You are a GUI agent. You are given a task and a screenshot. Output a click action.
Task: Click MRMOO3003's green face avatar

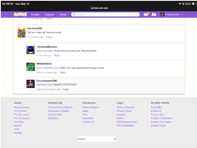point(30,67)
